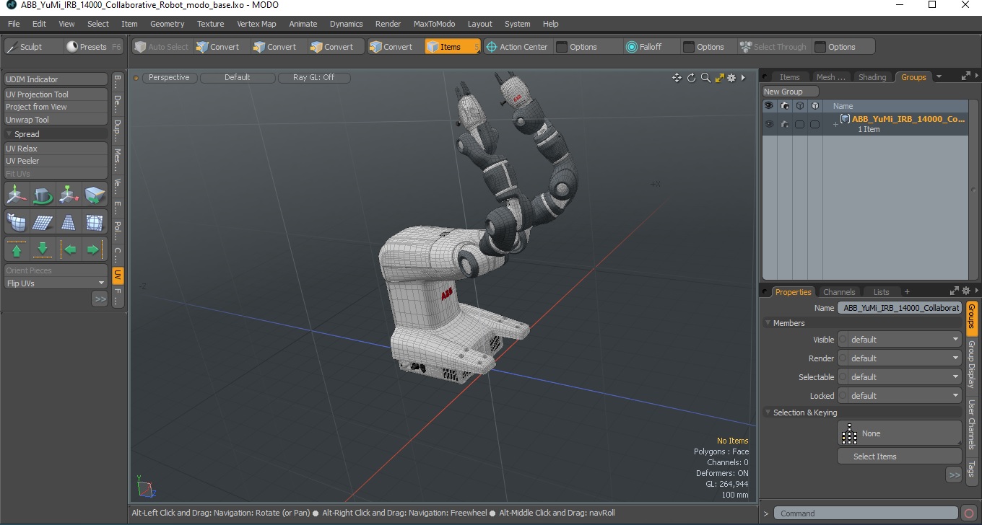Expand the ABB_YuMi group with plus sign
The image size is (982, 525).
pyautogui.click(x=835, y=125)
